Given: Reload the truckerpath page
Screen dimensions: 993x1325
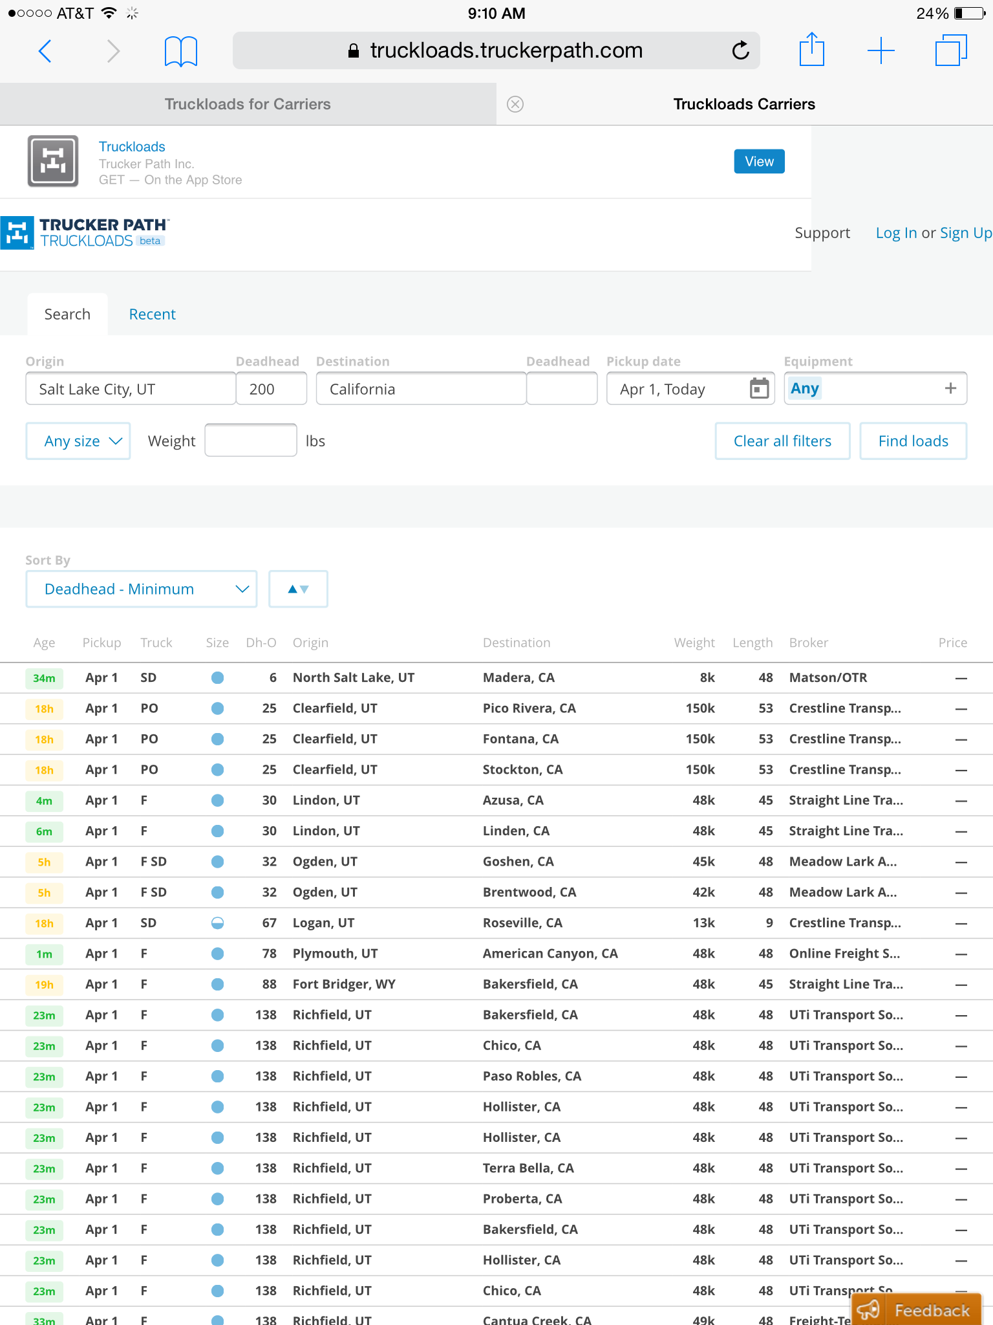Looking at the screenshot, I should click(740, 50).
